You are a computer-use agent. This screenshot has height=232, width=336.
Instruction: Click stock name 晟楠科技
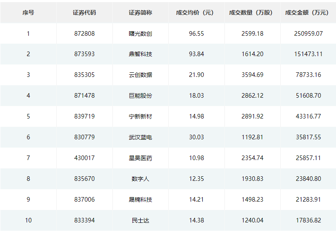pos(140,200)
